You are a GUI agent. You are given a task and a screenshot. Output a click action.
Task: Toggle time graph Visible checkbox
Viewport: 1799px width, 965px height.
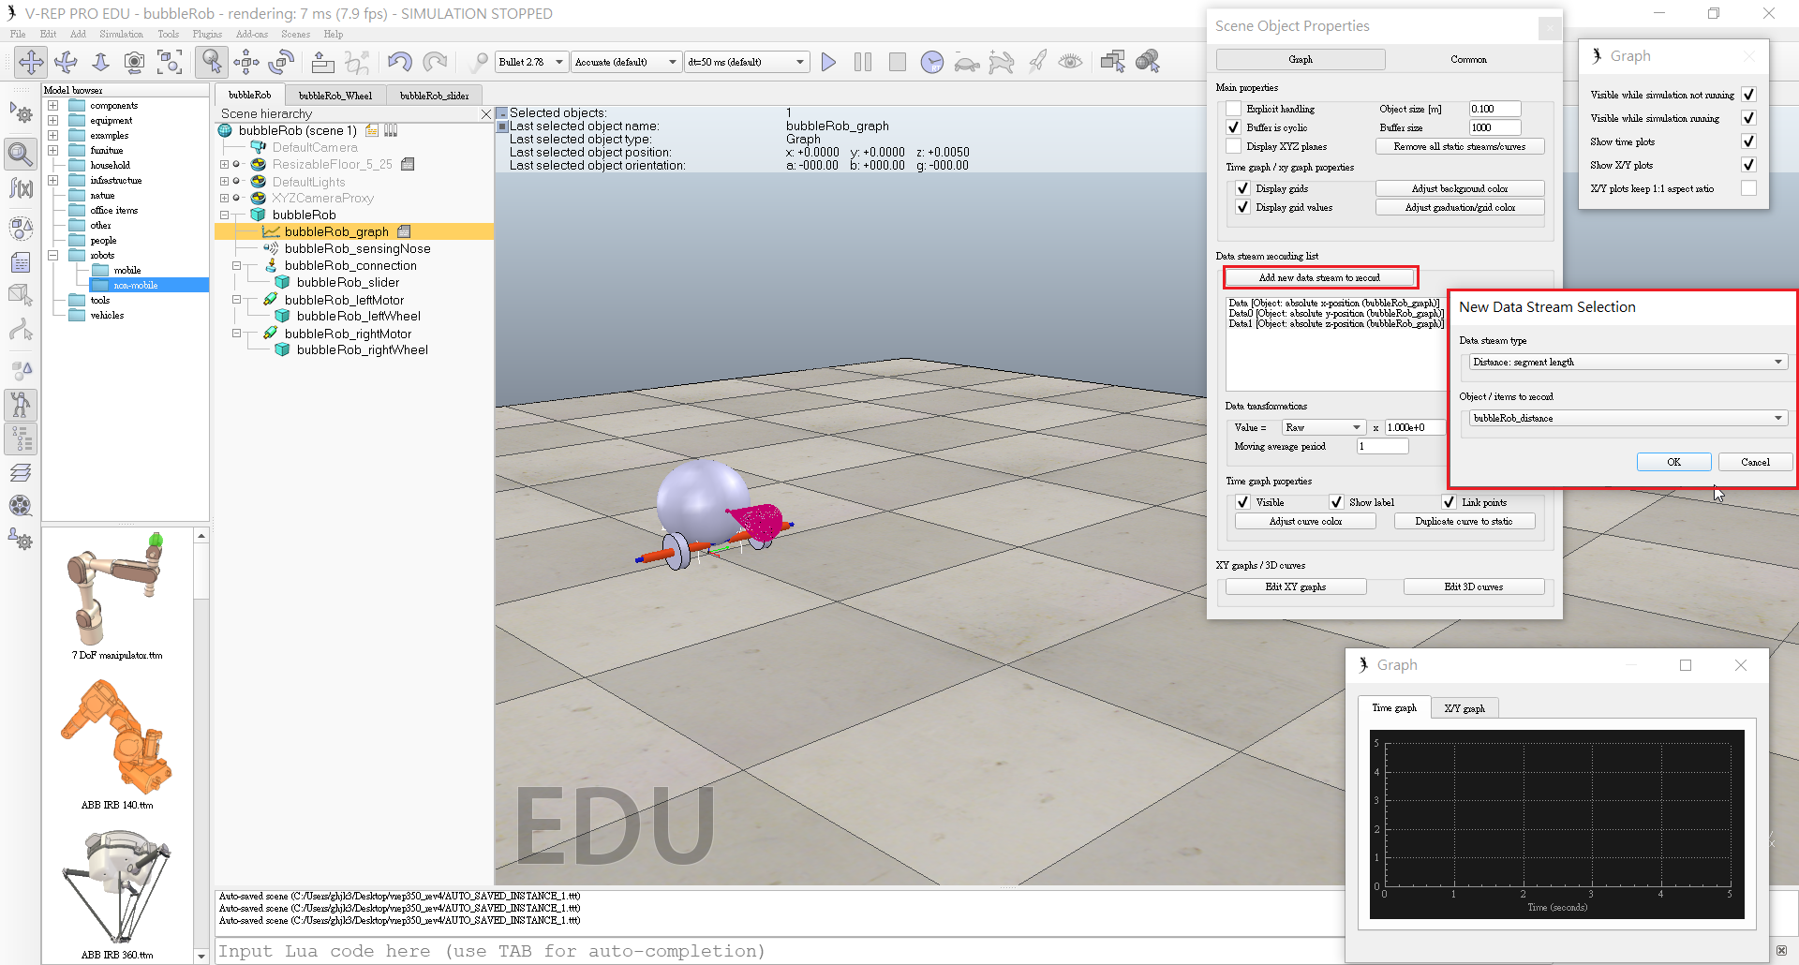click(x=1243, y=502)
